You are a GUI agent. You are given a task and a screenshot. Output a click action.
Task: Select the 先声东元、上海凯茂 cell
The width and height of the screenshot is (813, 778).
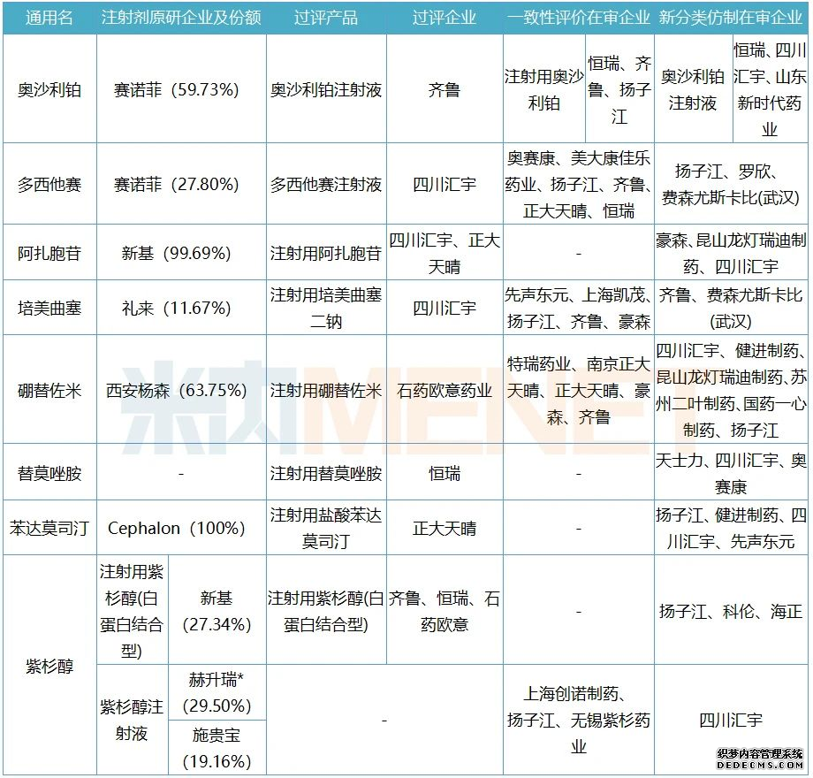pos(579,308)
